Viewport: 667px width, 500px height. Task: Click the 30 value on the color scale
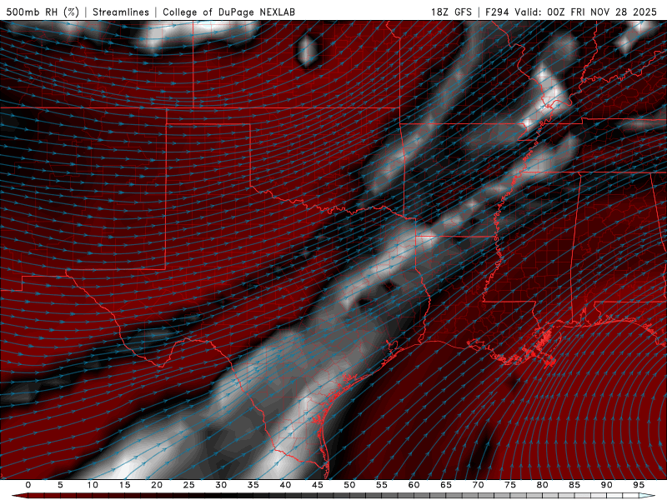pyautogui.click(x=221, y=485)
